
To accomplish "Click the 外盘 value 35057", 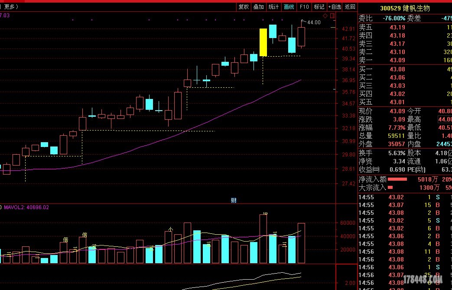I will click(397, 144).
